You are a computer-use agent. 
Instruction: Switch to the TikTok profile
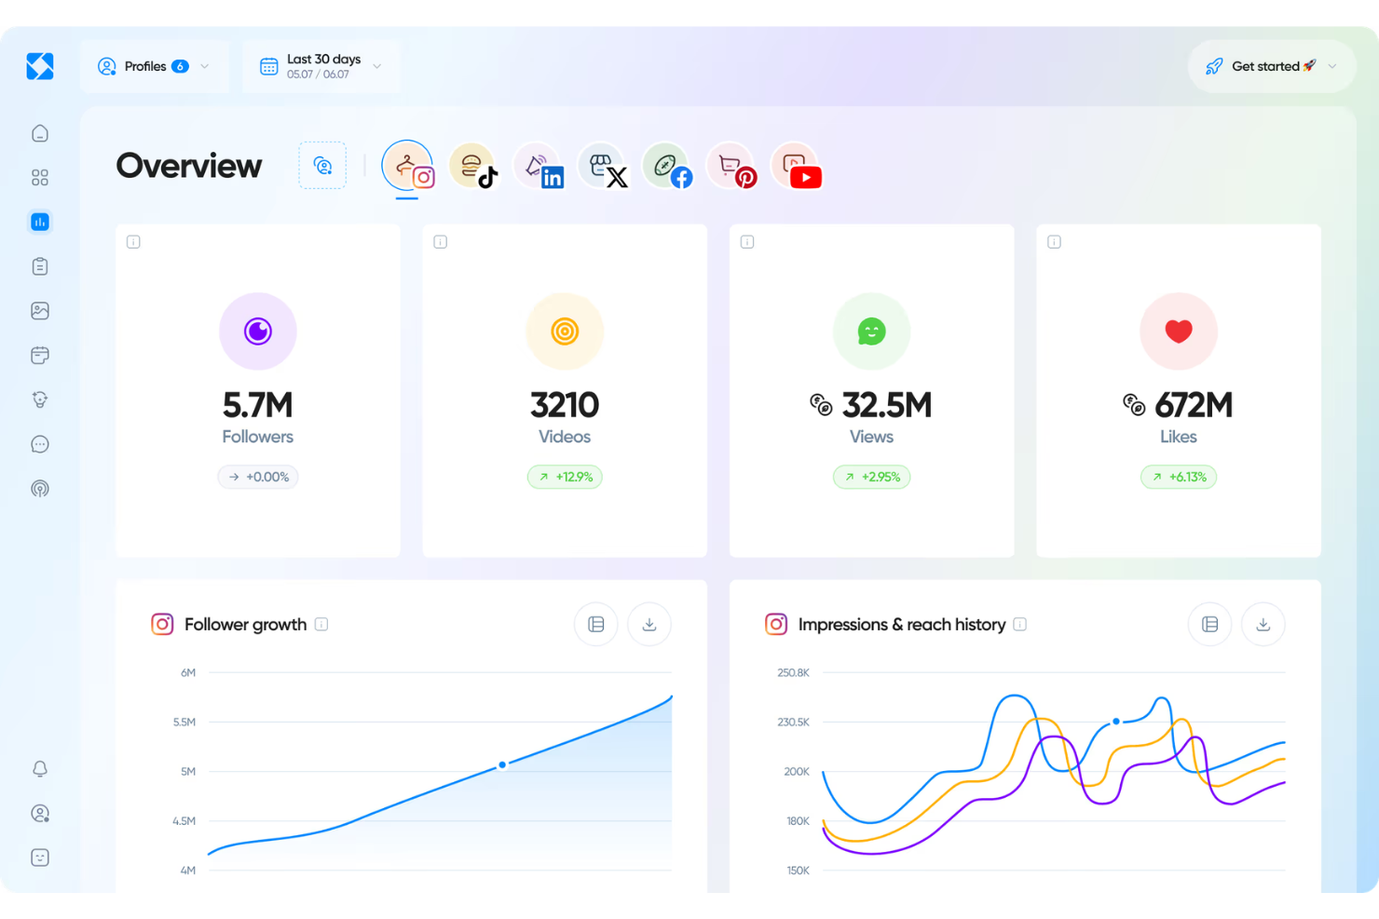tap(474, 168)
